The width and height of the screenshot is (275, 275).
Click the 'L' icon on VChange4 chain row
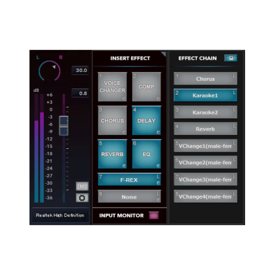pos(234,194)
